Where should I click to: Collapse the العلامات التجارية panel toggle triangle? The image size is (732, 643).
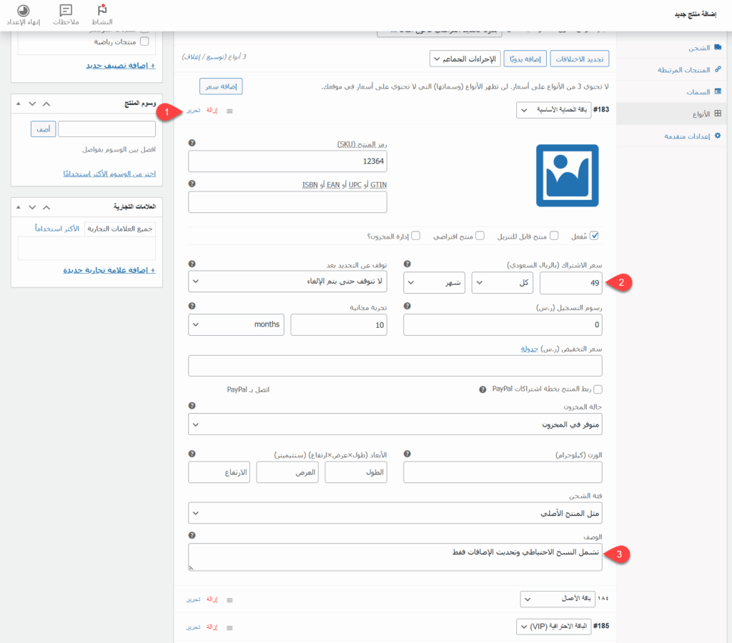[18, 207]
